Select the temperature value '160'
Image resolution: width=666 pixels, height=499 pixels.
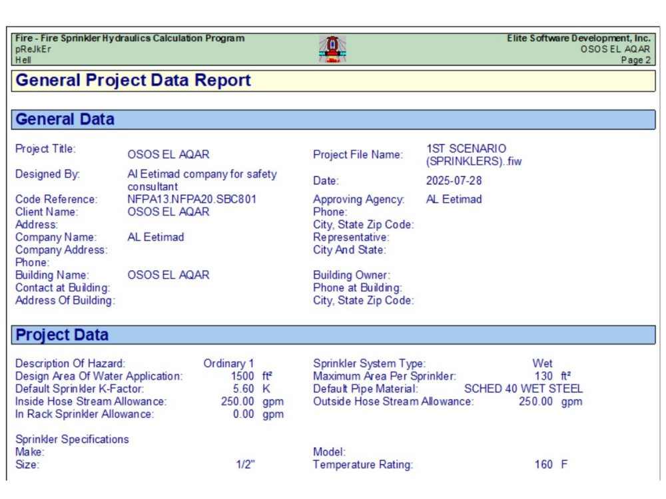(543, 464)
